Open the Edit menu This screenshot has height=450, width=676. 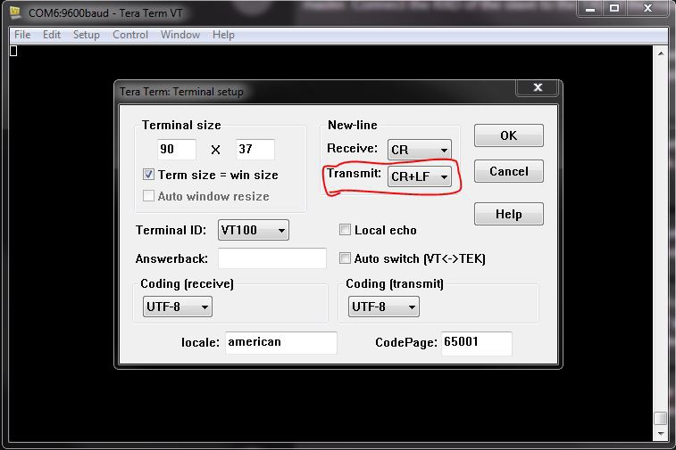52,35
